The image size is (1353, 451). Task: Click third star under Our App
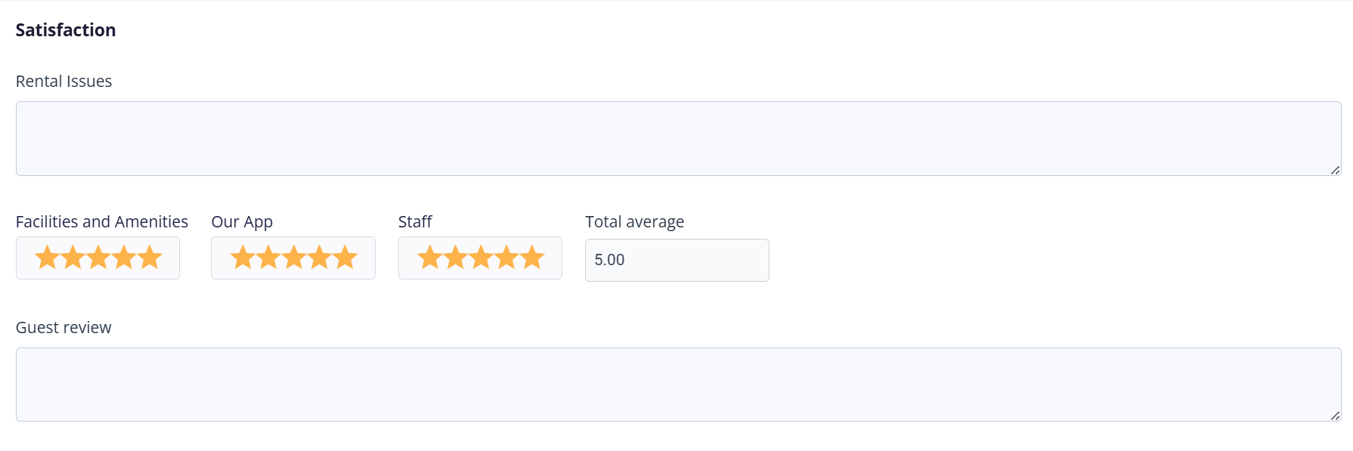pyautogui.click(x=294, y=258)
